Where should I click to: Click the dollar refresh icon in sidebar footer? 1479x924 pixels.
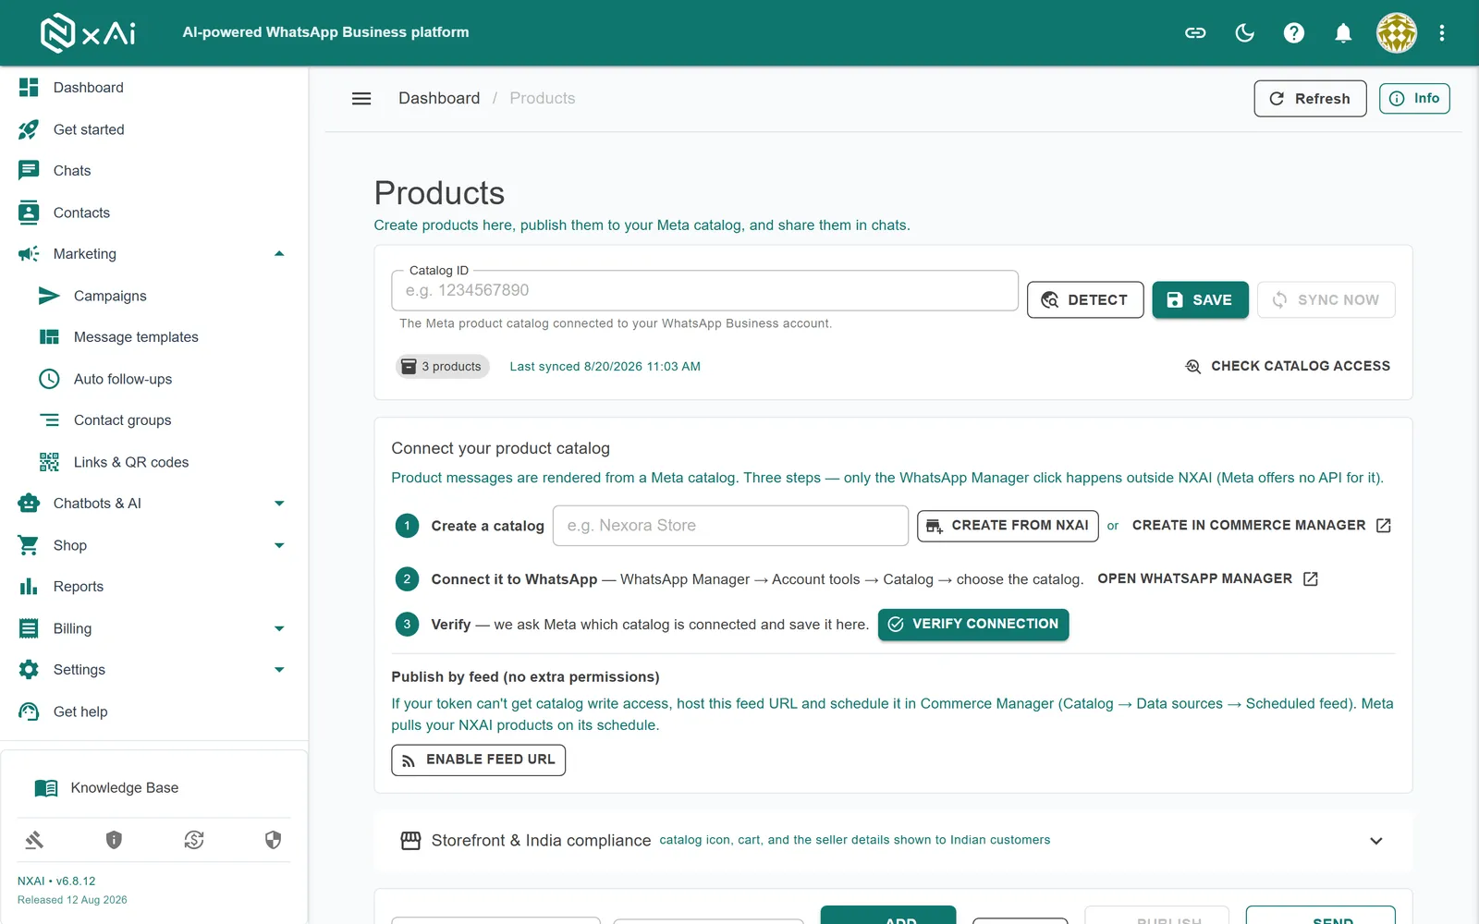(x=194, y=840)
